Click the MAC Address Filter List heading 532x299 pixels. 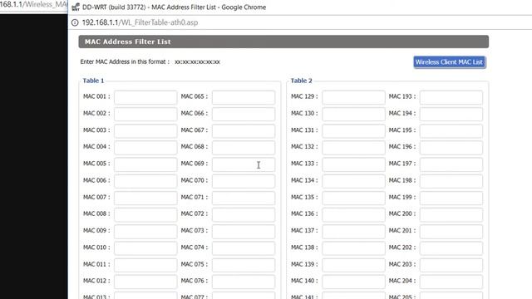[x=128, y=42]
